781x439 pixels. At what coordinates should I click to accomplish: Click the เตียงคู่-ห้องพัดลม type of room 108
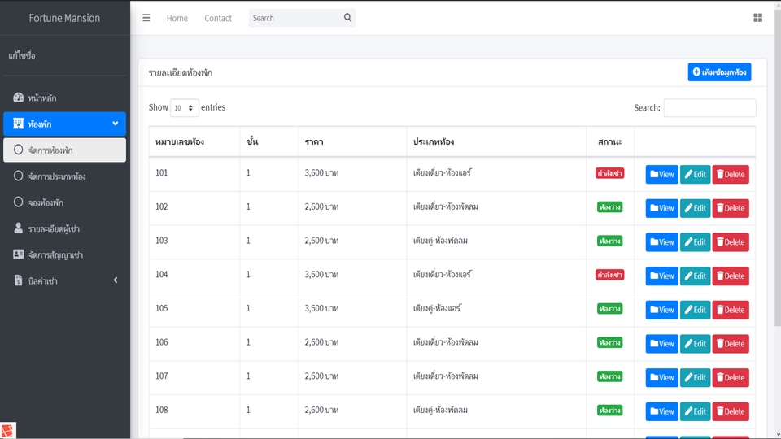point(440,410)
